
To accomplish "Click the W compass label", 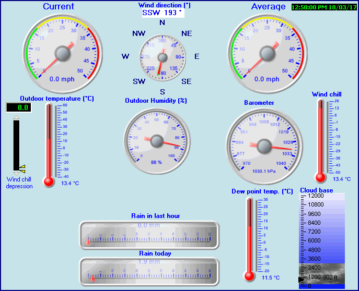I will (x=125, y=56).
